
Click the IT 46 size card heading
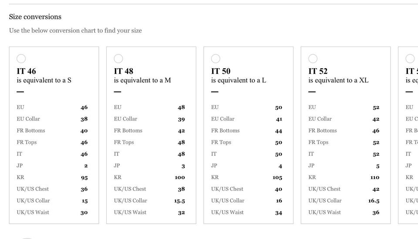(x=27, y=71)
